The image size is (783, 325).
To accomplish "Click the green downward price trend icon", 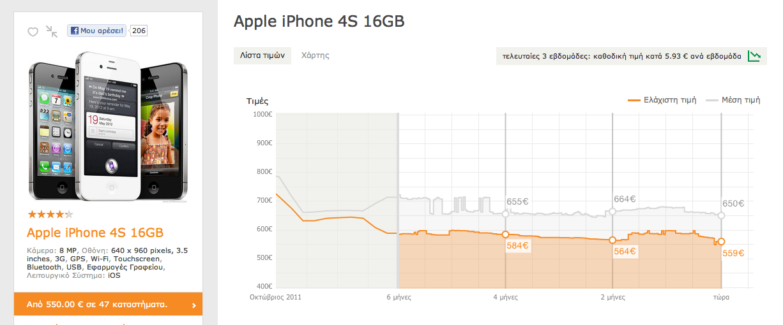I will (x=754, y=56).
